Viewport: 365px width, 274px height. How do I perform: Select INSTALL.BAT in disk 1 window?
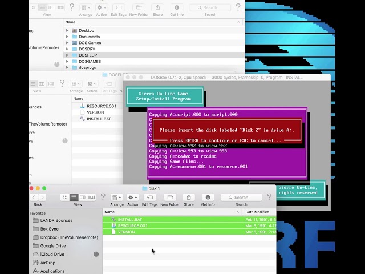tap(189, 219)
